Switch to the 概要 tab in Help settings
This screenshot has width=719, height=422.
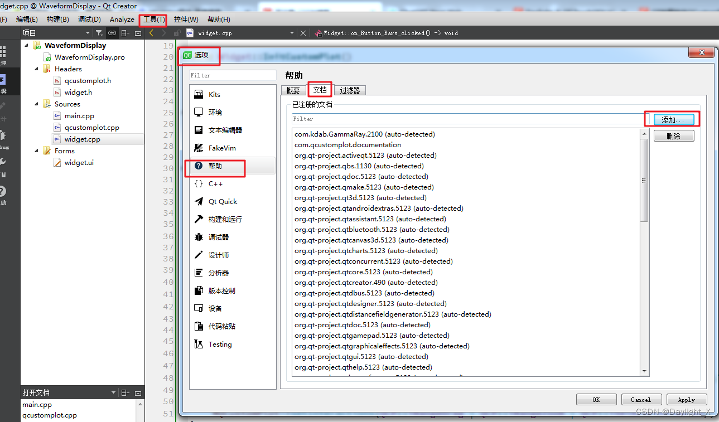(294, 90)
